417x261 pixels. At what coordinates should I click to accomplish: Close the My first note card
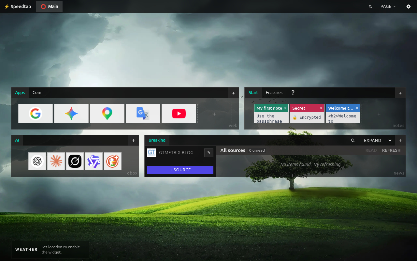coord(285,108)
